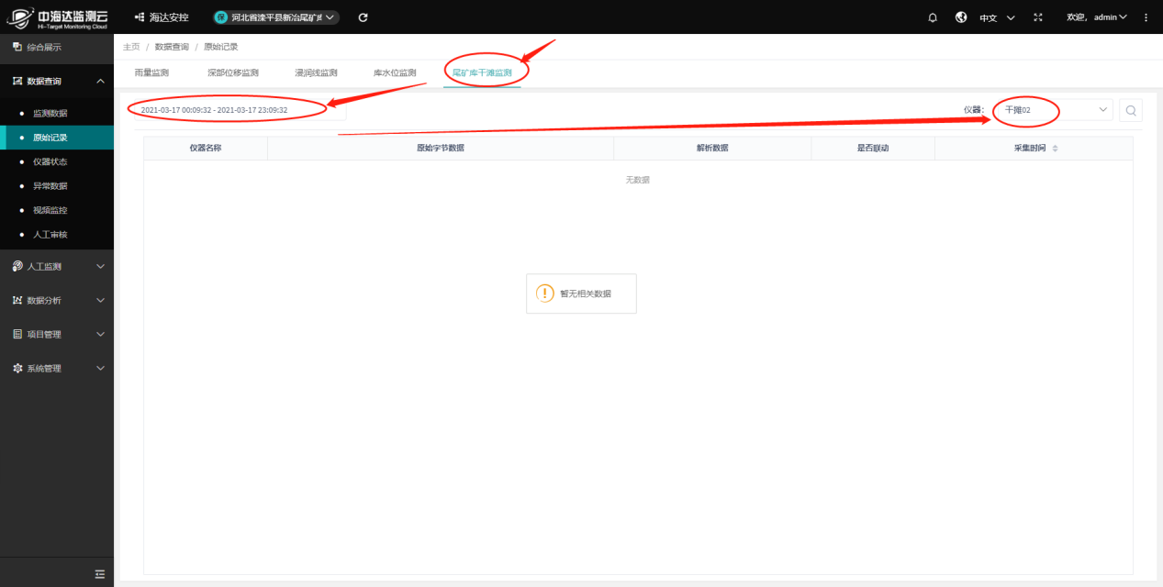1163x587 pixels.
Task: Expand the 数据分析 sidebar menu
Action: [x=57, y=301]
